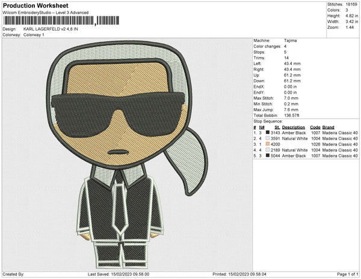Screen dimensions: 361x279
Task: Click the 'Printed: 15/02/2023 09.58.04' footer text
Action: point(239,274)
